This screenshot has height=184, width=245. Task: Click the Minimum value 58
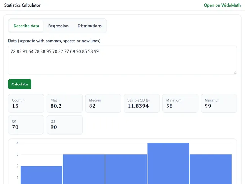[x=169, y=106]
